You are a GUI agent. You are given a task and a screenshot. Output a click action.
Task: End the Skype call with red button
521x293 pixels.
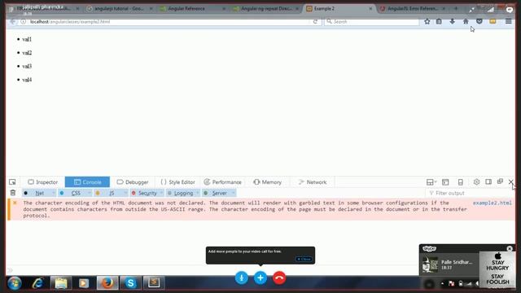click(x=279, y=278)
